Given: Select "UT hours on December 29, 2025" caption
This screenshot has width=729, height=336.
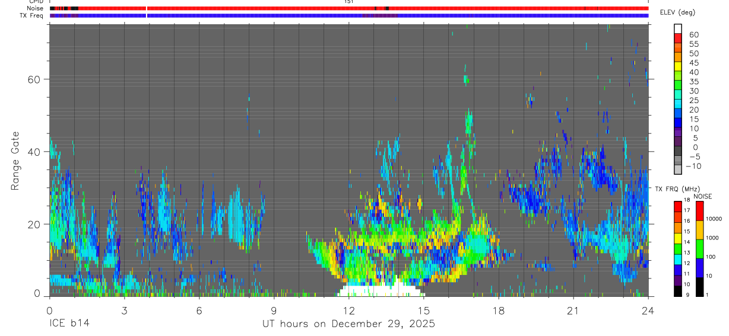Looking at the screenshot, I should [x=348, y=324].
